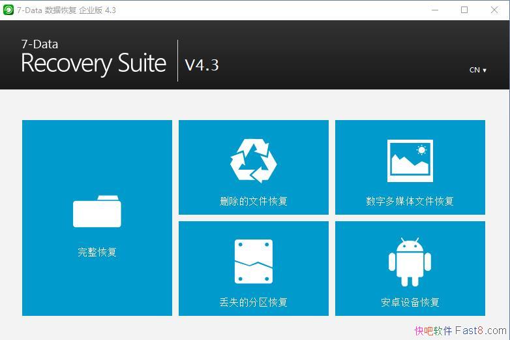Select the Android robot icon
Image resolution: width=510 pixels, height=340 pixels.
coord(410,262)
